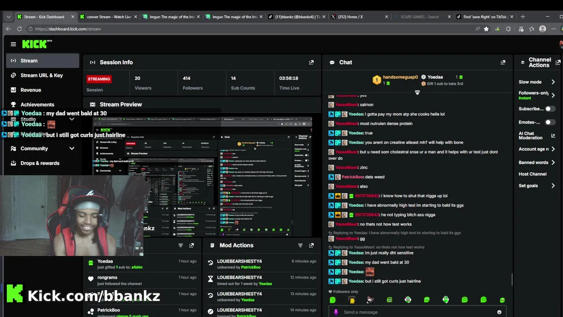Switch to the SCARY GAMES Search tab
The width and height of the screenshot is (563, 317).
421,17
